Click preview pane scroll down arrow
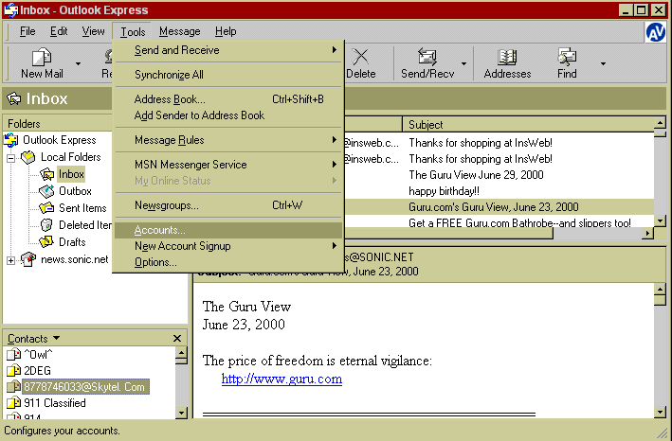 tap(660, 412)
